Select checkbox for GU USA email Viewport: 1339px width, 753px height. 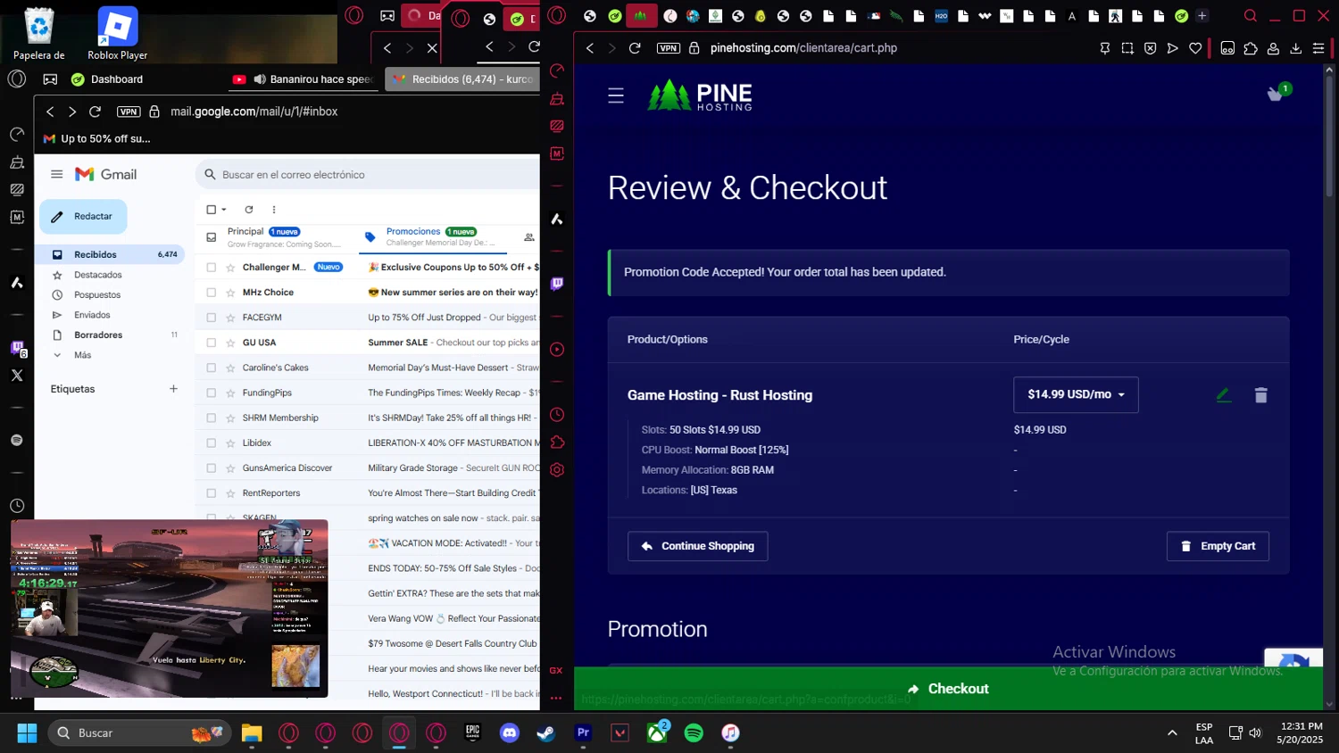tap(212, 342)
